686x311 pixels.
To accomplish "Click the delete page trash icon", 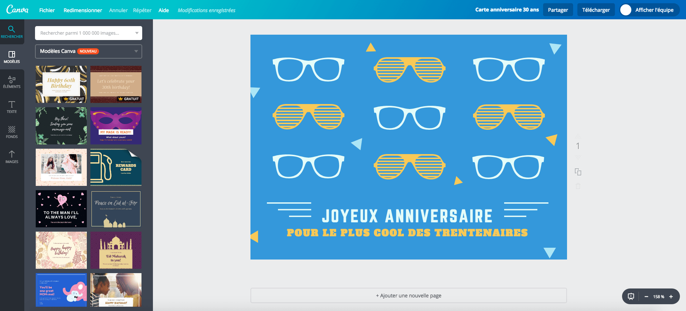I will pyautogui.click(x=578, y=186).
